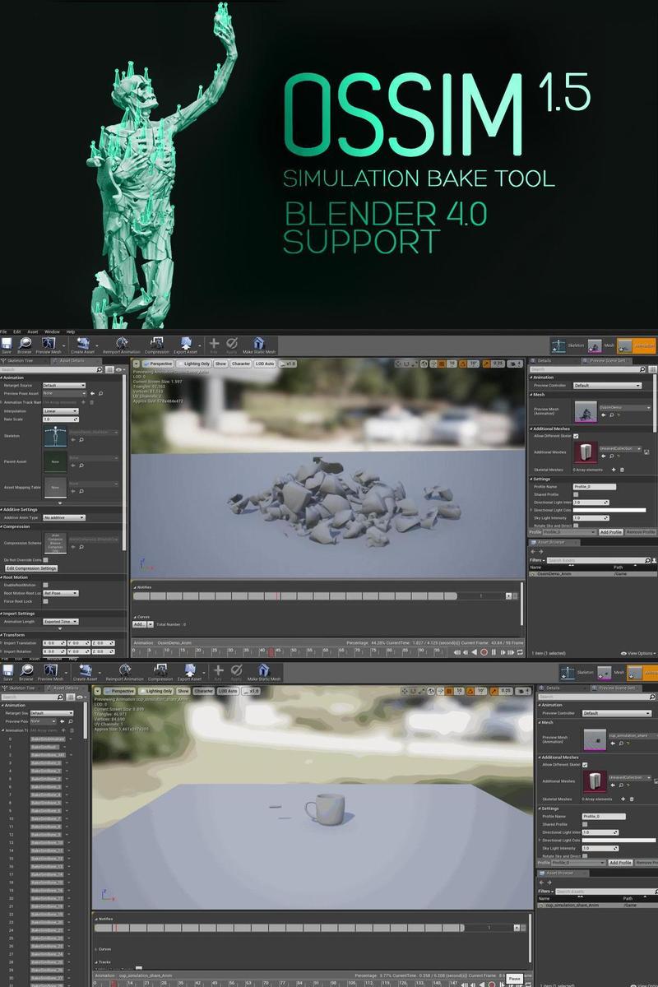Open Compression in the upper editor toolbar
This screenshot has height=987, width=658.
coord(156,345)
